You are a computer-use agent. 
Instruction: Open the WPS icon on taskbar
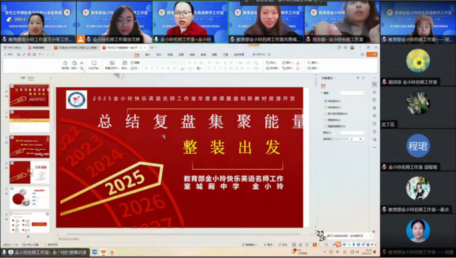tap(103, 252)
